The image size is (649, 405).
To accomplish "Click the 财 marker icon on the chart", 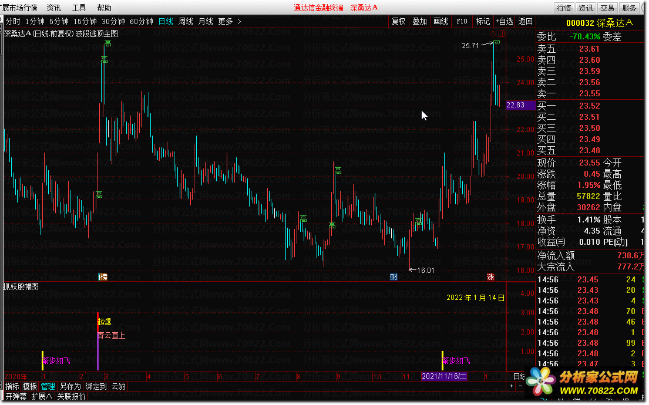I will coord(394,277).
